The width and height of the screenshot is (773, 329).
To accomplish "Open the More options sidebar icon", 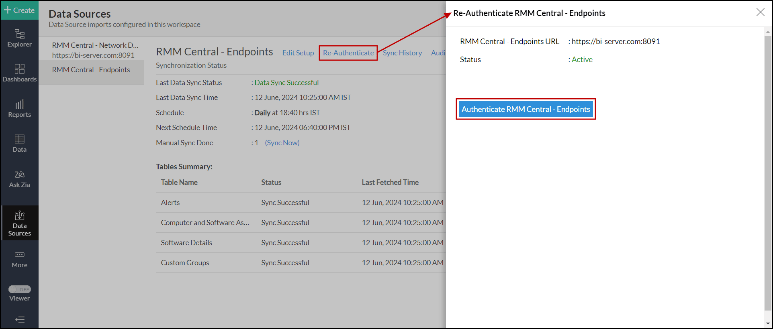I will [19, 259].
